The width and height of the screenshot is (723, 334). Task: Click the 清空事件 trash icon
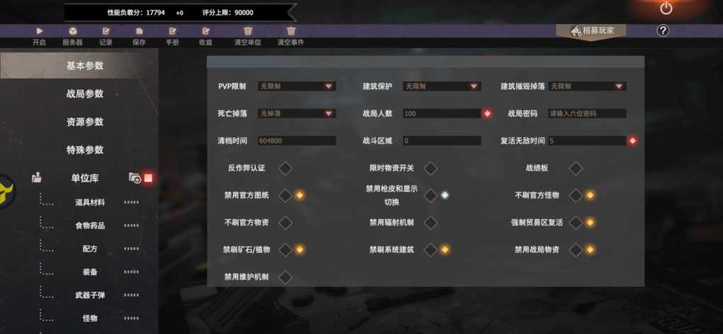coord(291,31)
